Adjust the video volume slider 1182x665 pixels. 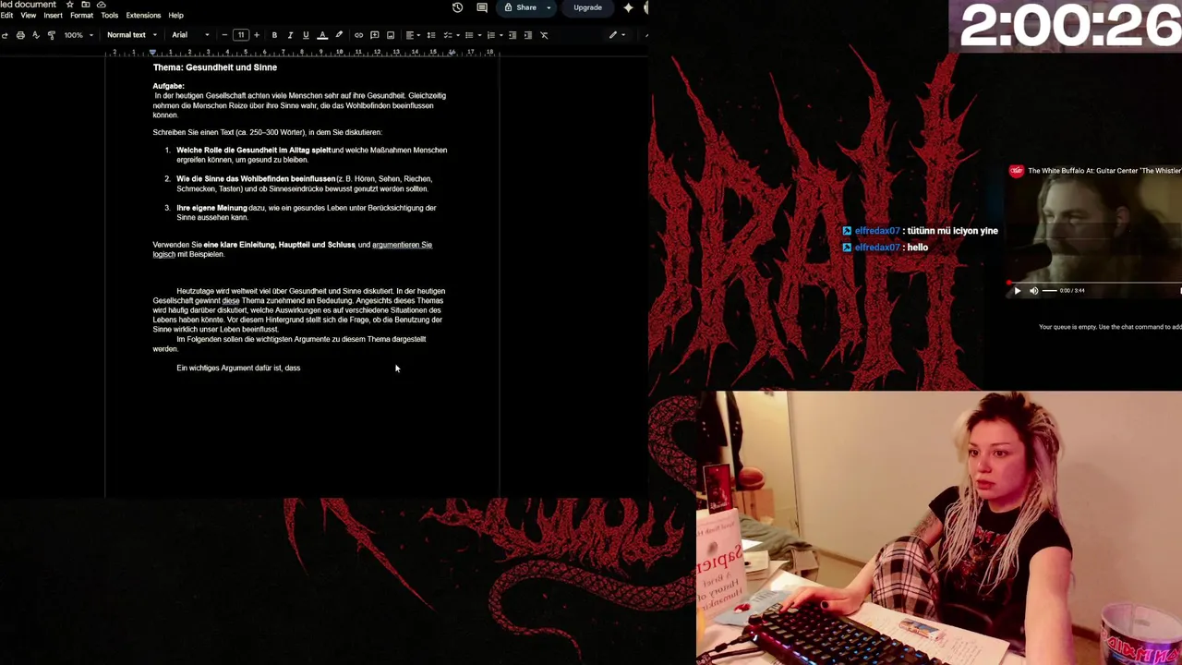[x=1049, y=290]
